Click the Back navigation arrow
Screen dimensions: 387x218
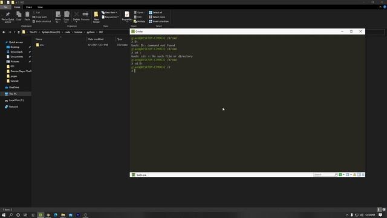pyautogui.click(x=4, y=32)
